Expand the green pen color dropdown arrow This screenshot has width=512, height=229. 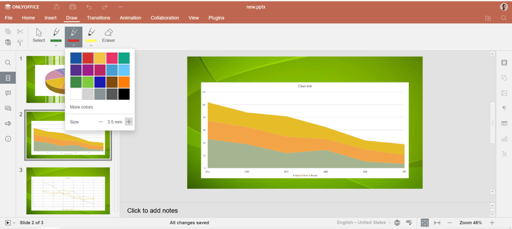56,45
